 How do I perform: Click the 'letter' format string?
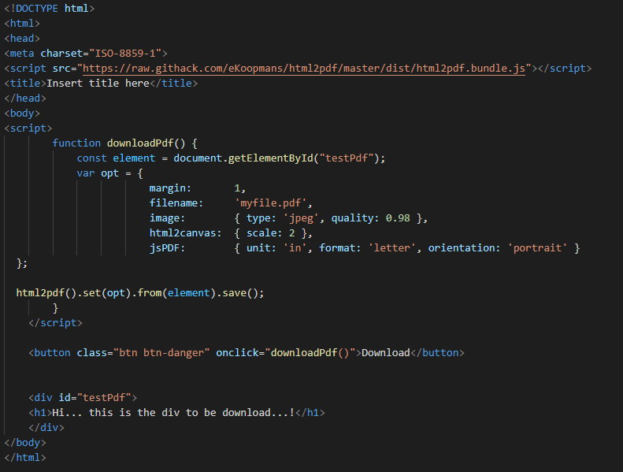[x=391, y=248]
